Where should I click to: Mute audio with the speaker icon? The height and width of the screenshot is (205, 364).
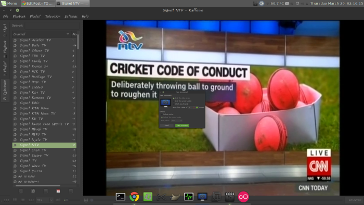point(58,200)
